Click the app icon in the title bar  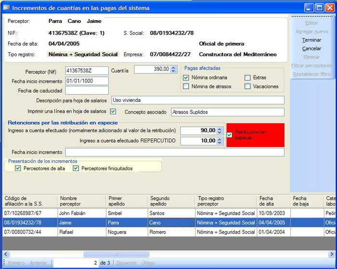(6, 8)
